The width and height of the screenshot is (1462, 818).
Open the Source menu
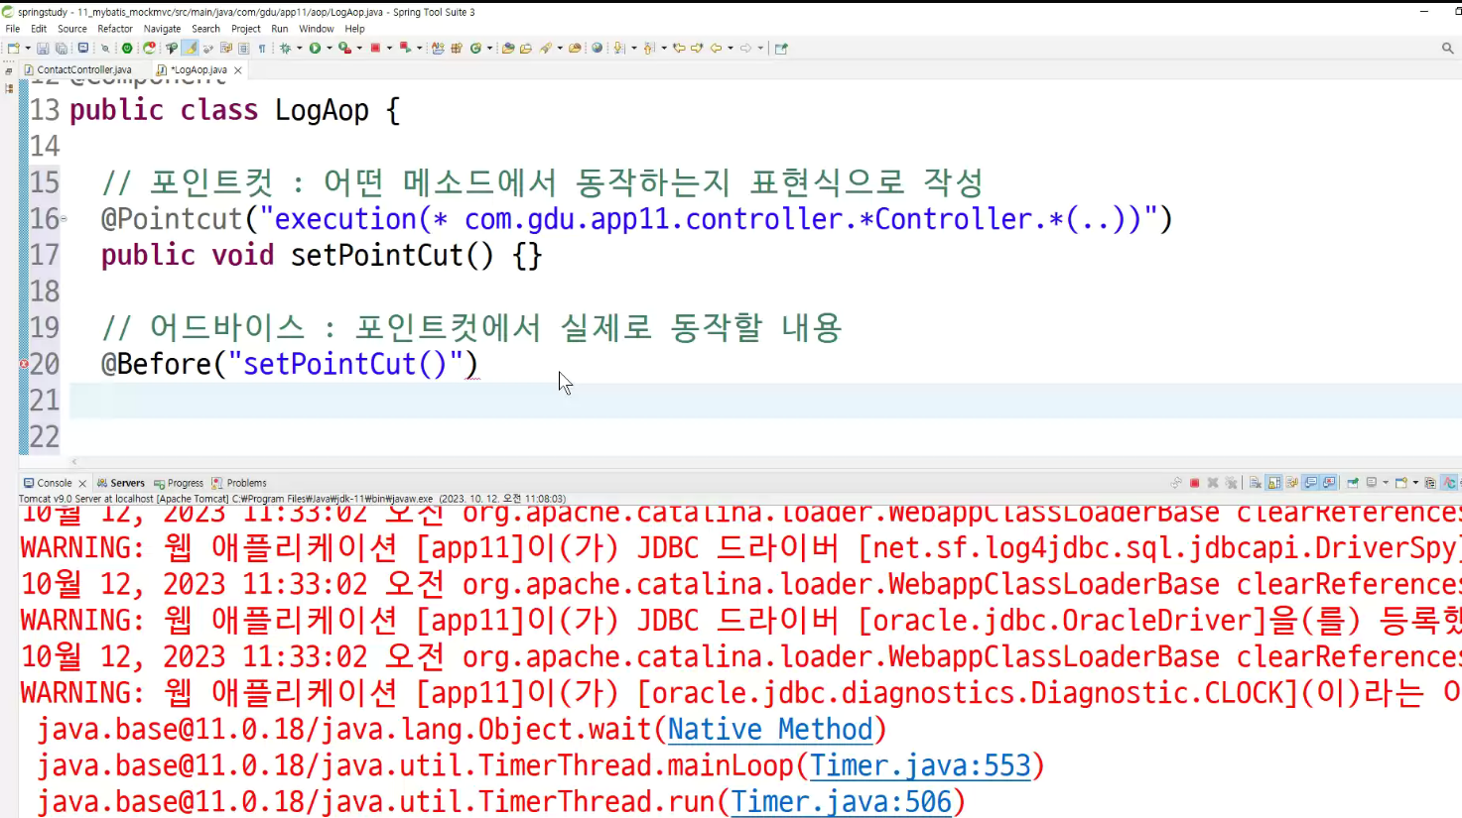pos(72,29)
